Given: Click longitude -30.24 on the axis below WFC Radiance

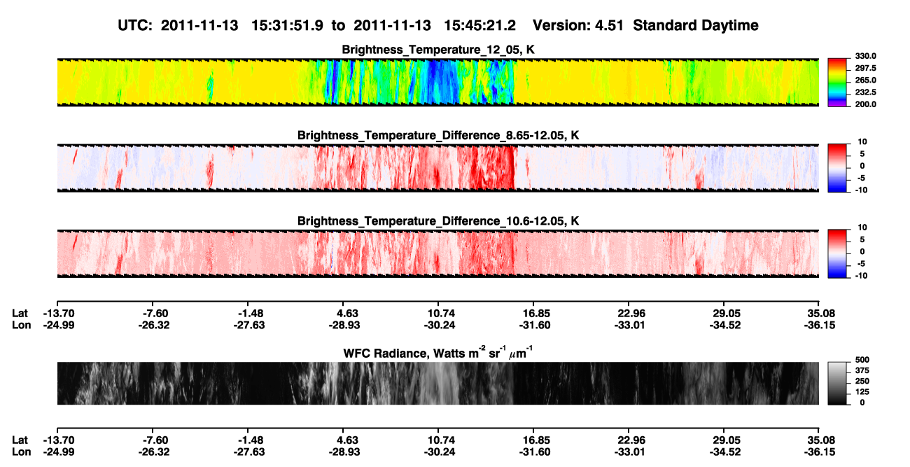Looking at the screenshot, I should coord(441,452).
